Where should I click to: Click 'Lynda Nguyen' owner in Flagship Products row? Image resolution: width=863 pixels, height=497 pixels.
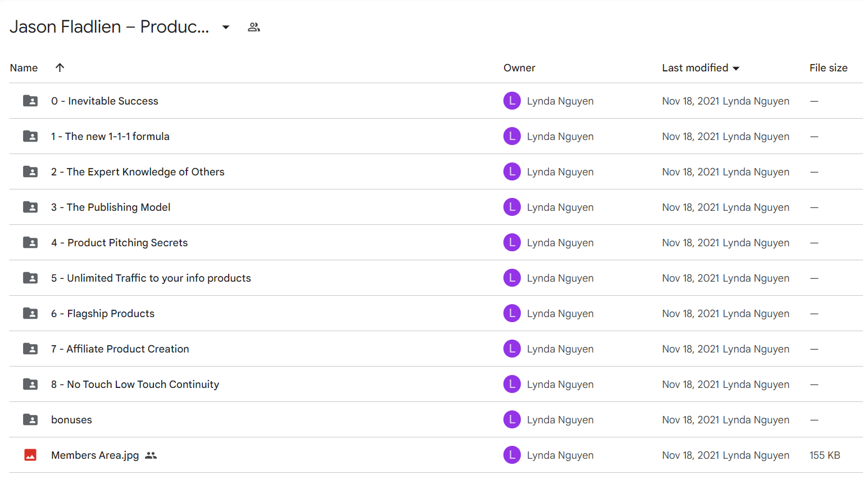click(x=560, y=314)
